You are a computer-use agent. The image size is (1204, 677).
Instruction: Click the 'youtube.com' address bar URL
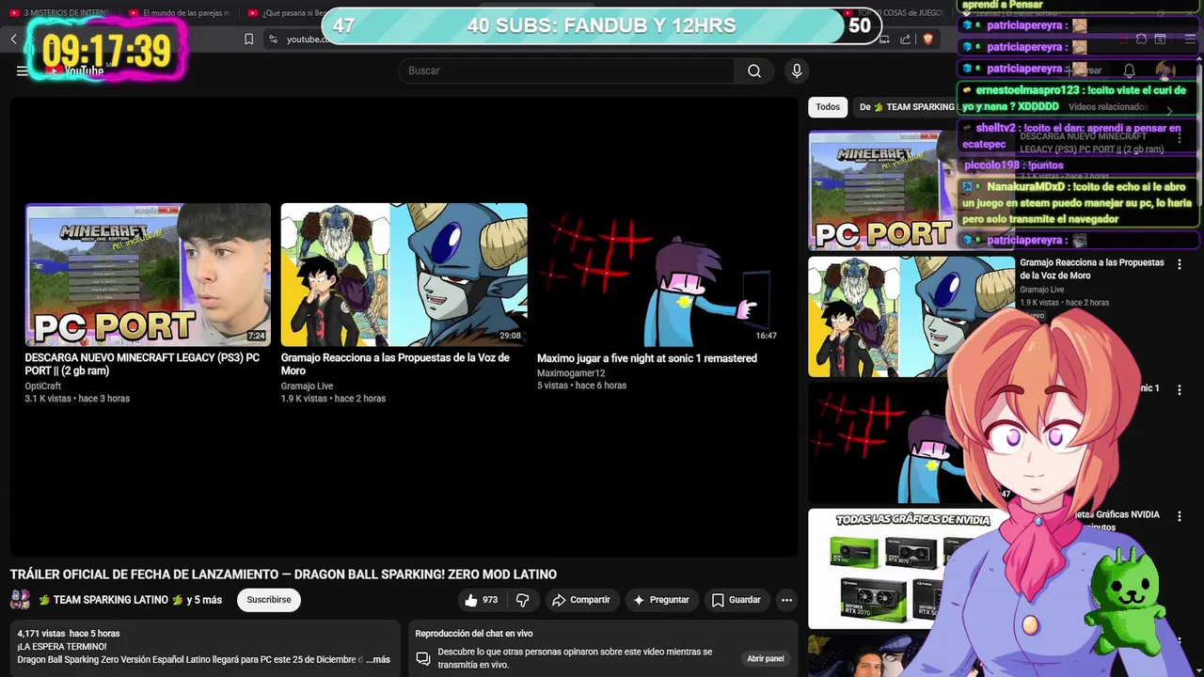click(x=307, y=39)
